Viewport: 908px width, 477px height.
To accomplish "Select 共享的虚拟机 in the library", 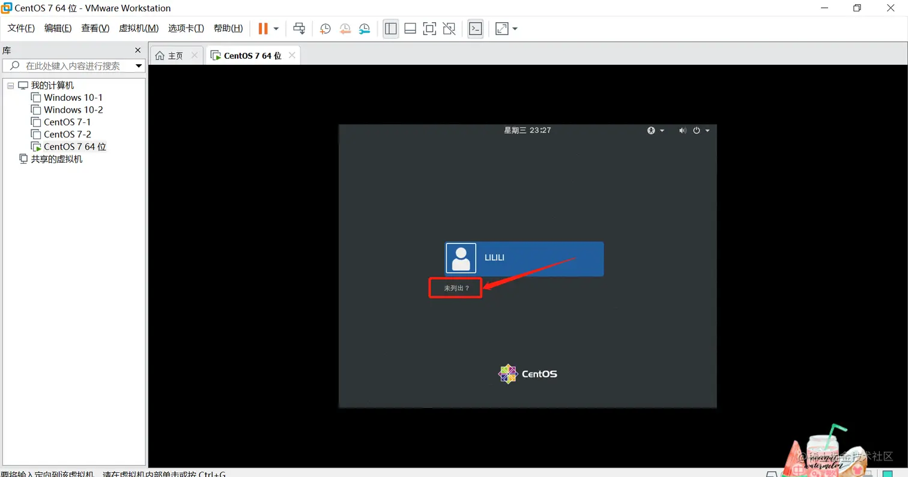I will (x=56, y=159).
